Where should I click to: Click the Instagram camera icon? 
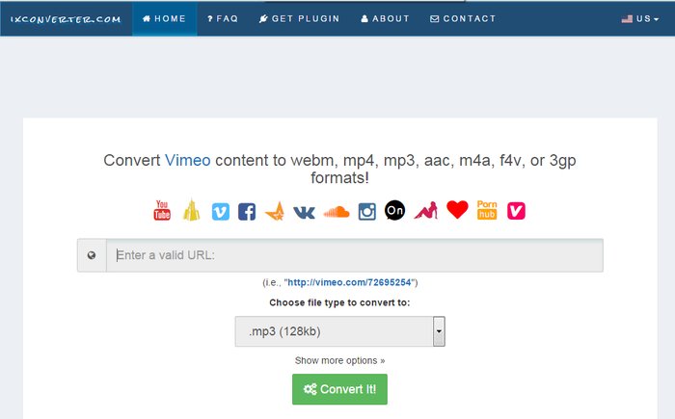pos(366,211)
